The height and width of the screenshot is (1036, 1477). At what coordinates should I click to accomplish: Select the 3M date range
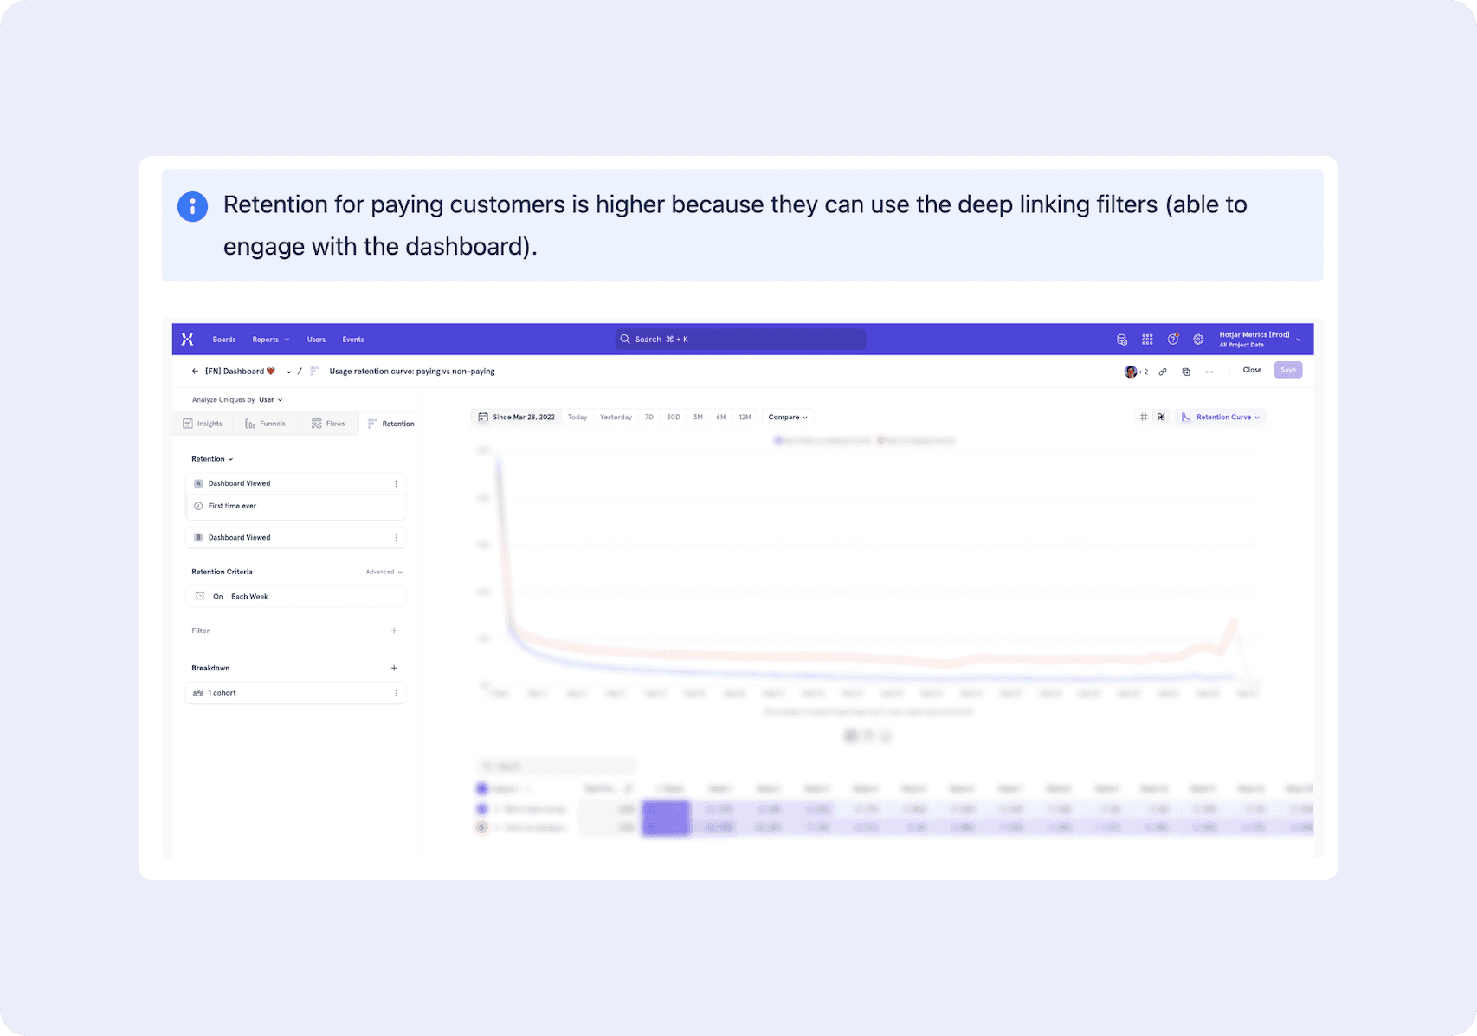pyautogui.click(x=698, y=418)
